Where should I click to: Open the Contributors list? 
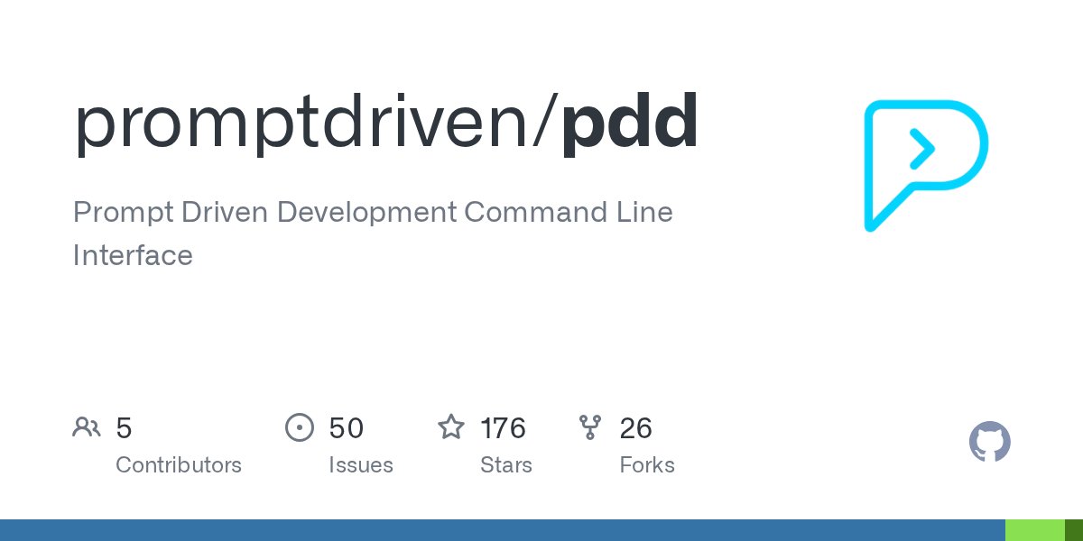pyautogui.click(x=179, y=465)
